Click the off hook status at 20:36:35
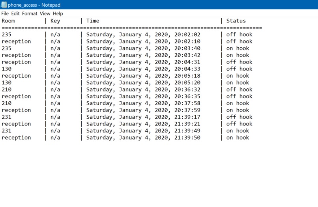 (239, 97)
